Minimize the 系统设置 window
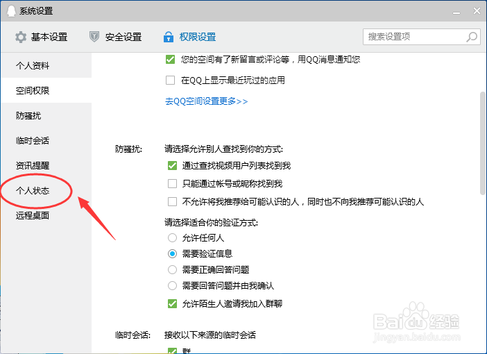This screenshot has height=354, width=487. (456, 12)
